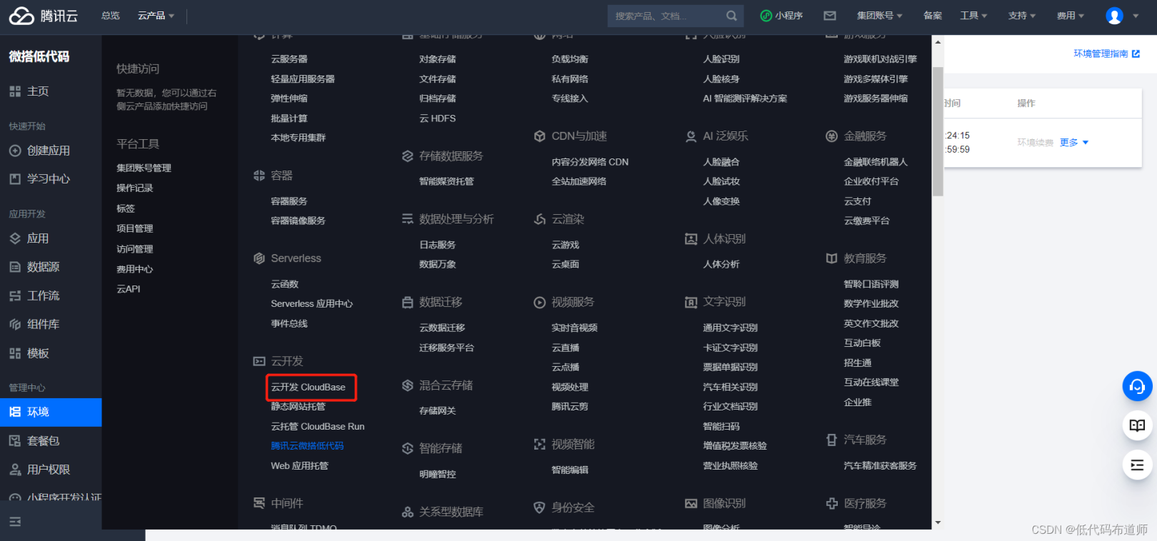
Task: Open 云函数 under Serverless
Action: point(284,284)
